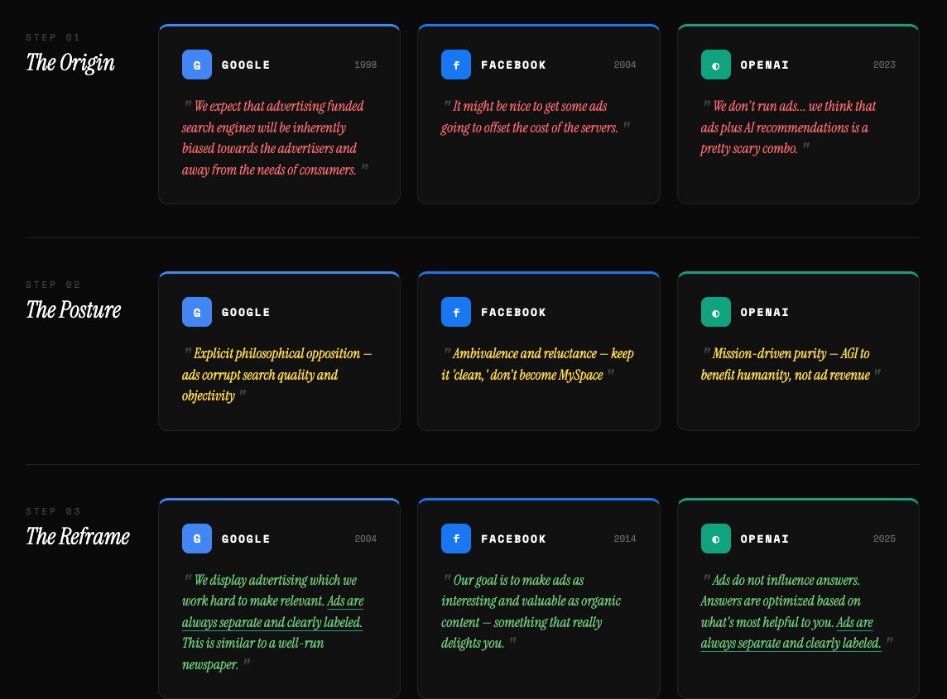Screen dimensions: 947x699
Task: Click the Facebook logo icon in The Reframe row
Action: (456, 539)
